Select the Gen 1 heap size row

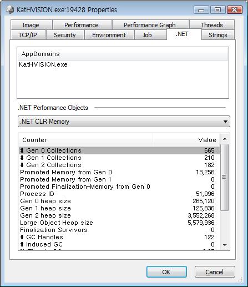tap(119, 208)
